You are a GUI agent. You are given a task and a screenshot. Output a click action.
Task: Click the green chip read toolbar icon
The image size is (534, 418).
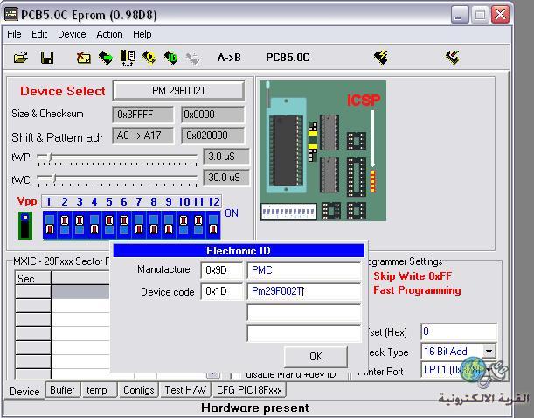106,57
